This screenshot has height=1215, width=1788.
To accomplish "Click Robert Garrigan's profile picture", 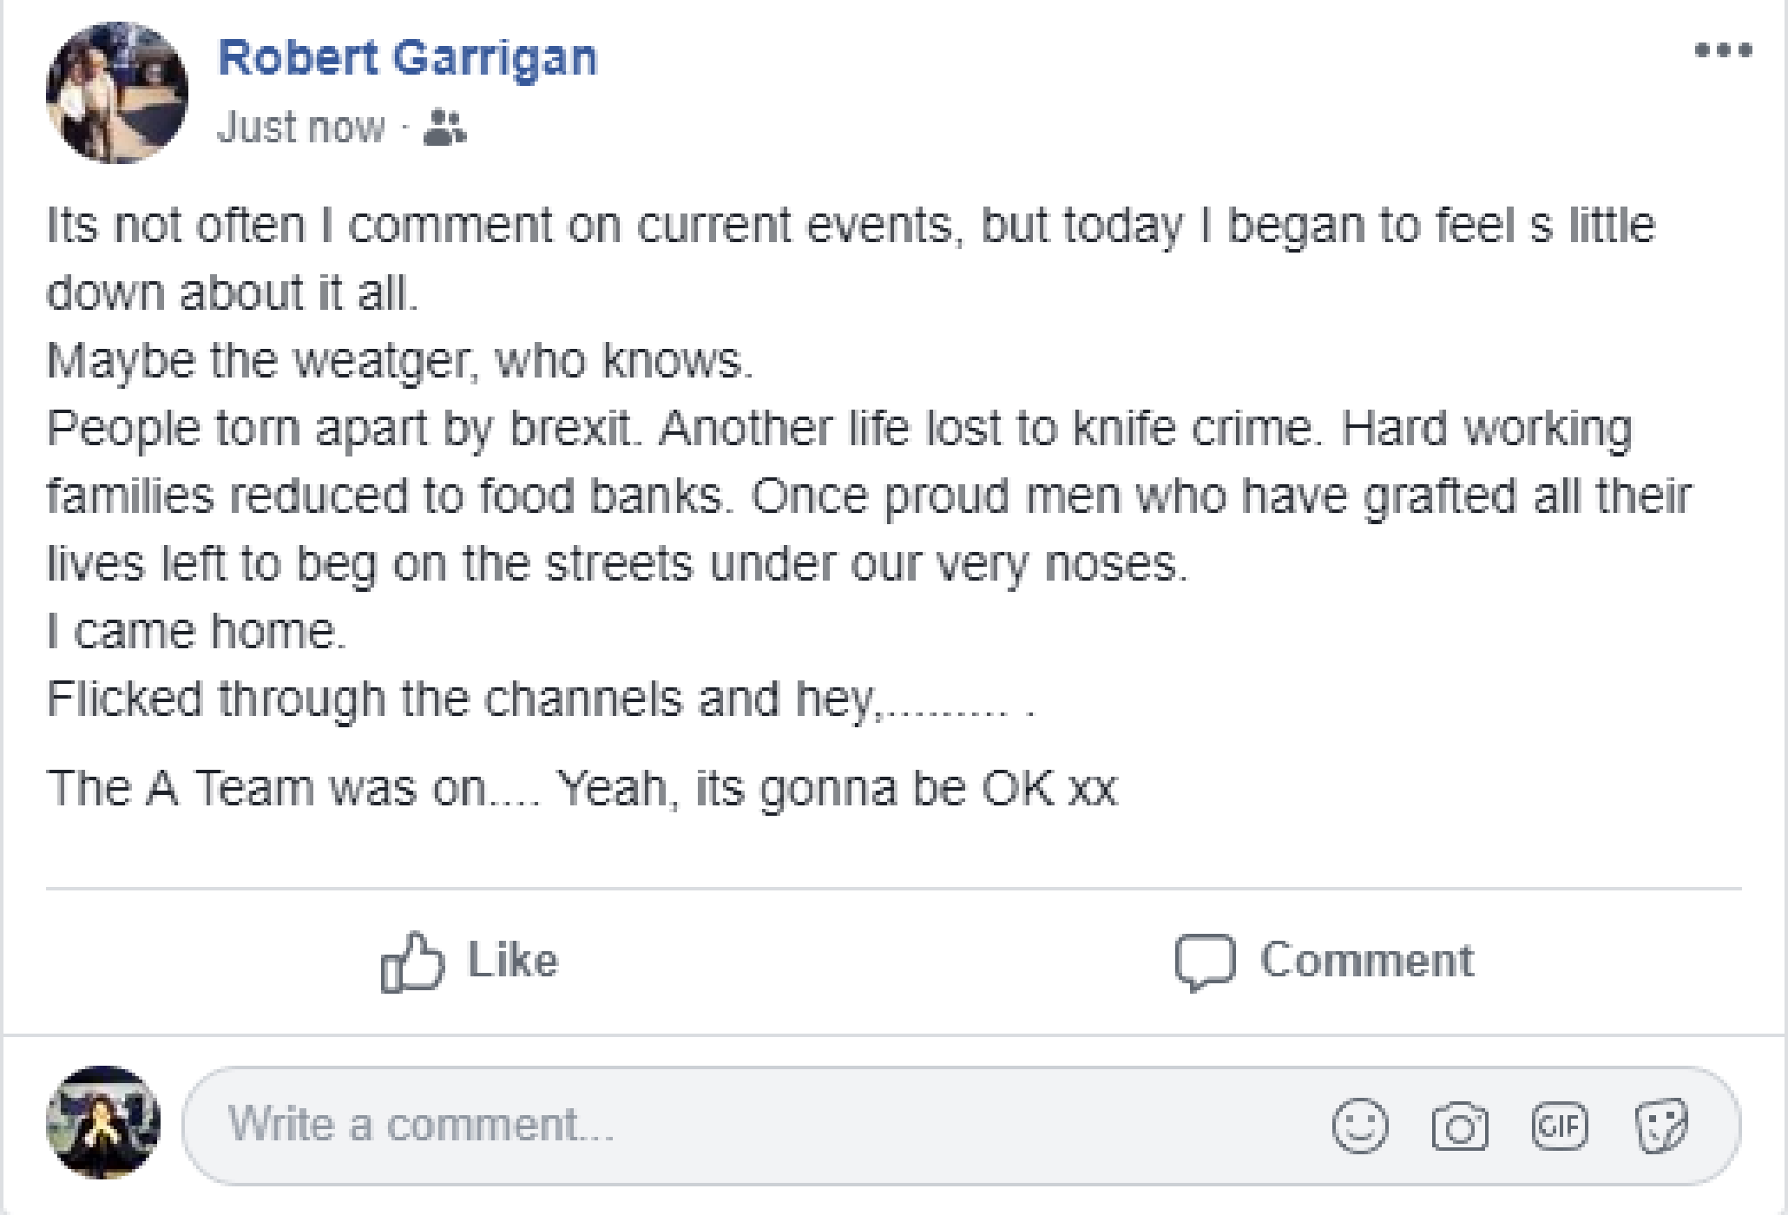I will (x=117, y=93).
